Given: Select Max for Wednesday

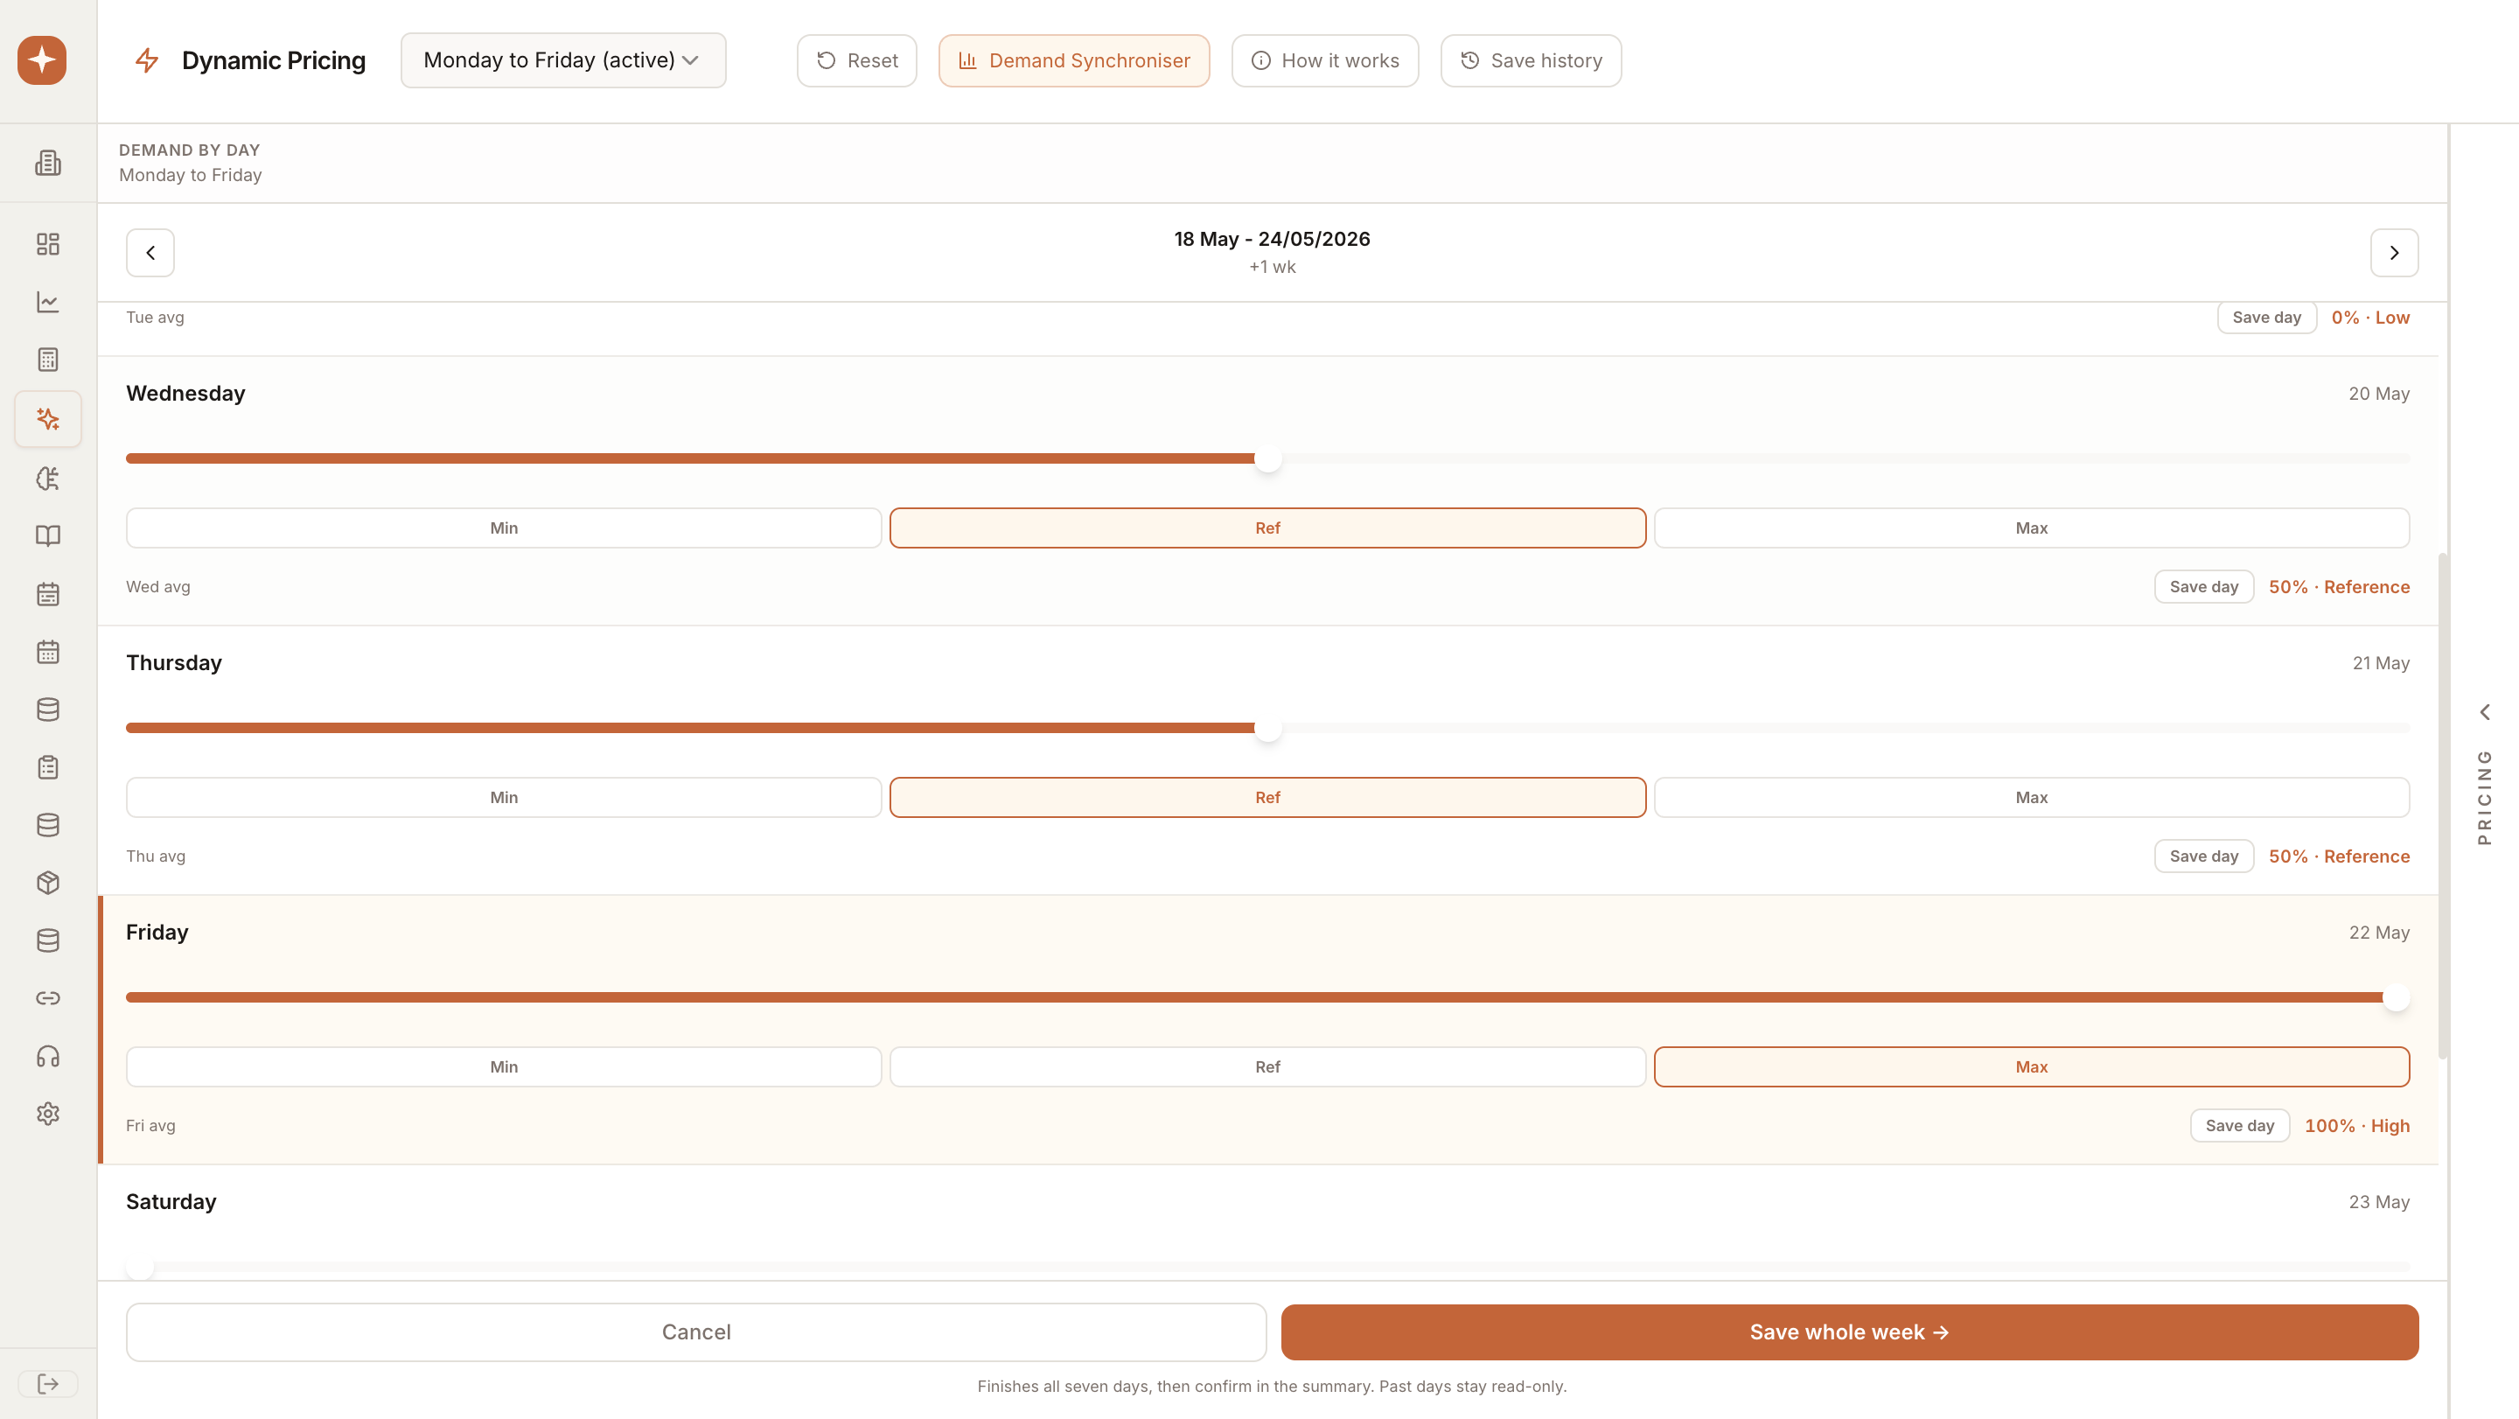Looking at the screenshot, I should tap(2032, 528).
